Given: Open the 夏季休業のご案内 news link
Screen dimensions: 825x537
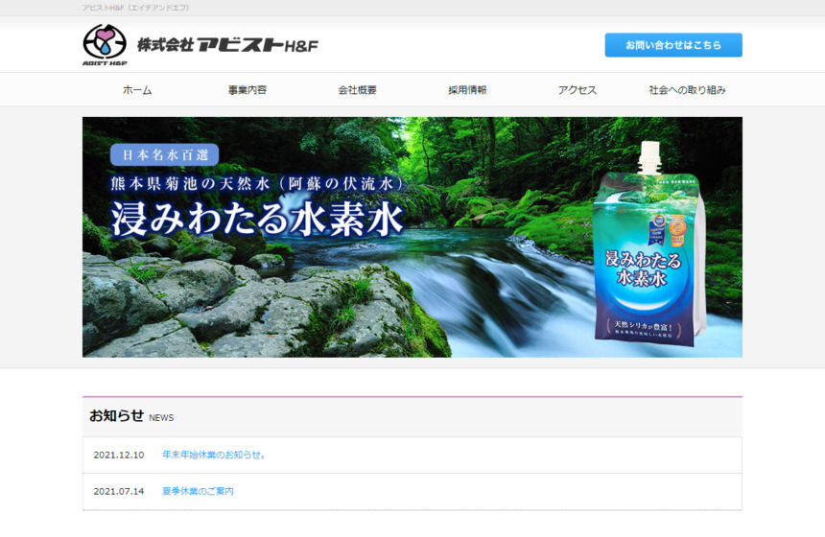Looking at the screenshot, I should tap(198, 491).
